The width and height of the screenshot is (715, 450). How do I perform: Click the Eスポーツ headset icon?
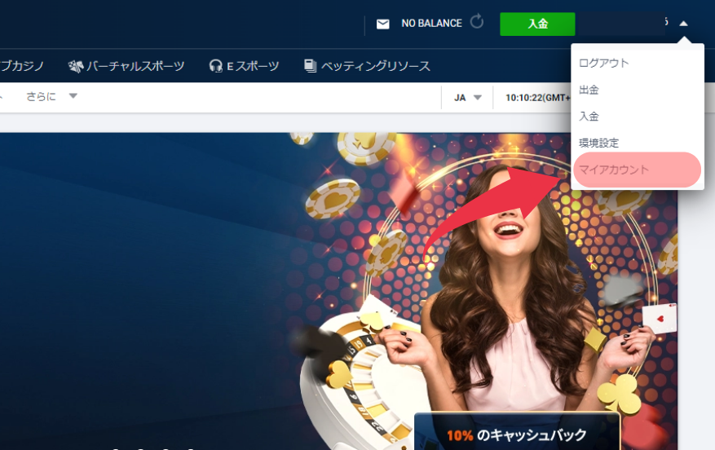(216, 66)
